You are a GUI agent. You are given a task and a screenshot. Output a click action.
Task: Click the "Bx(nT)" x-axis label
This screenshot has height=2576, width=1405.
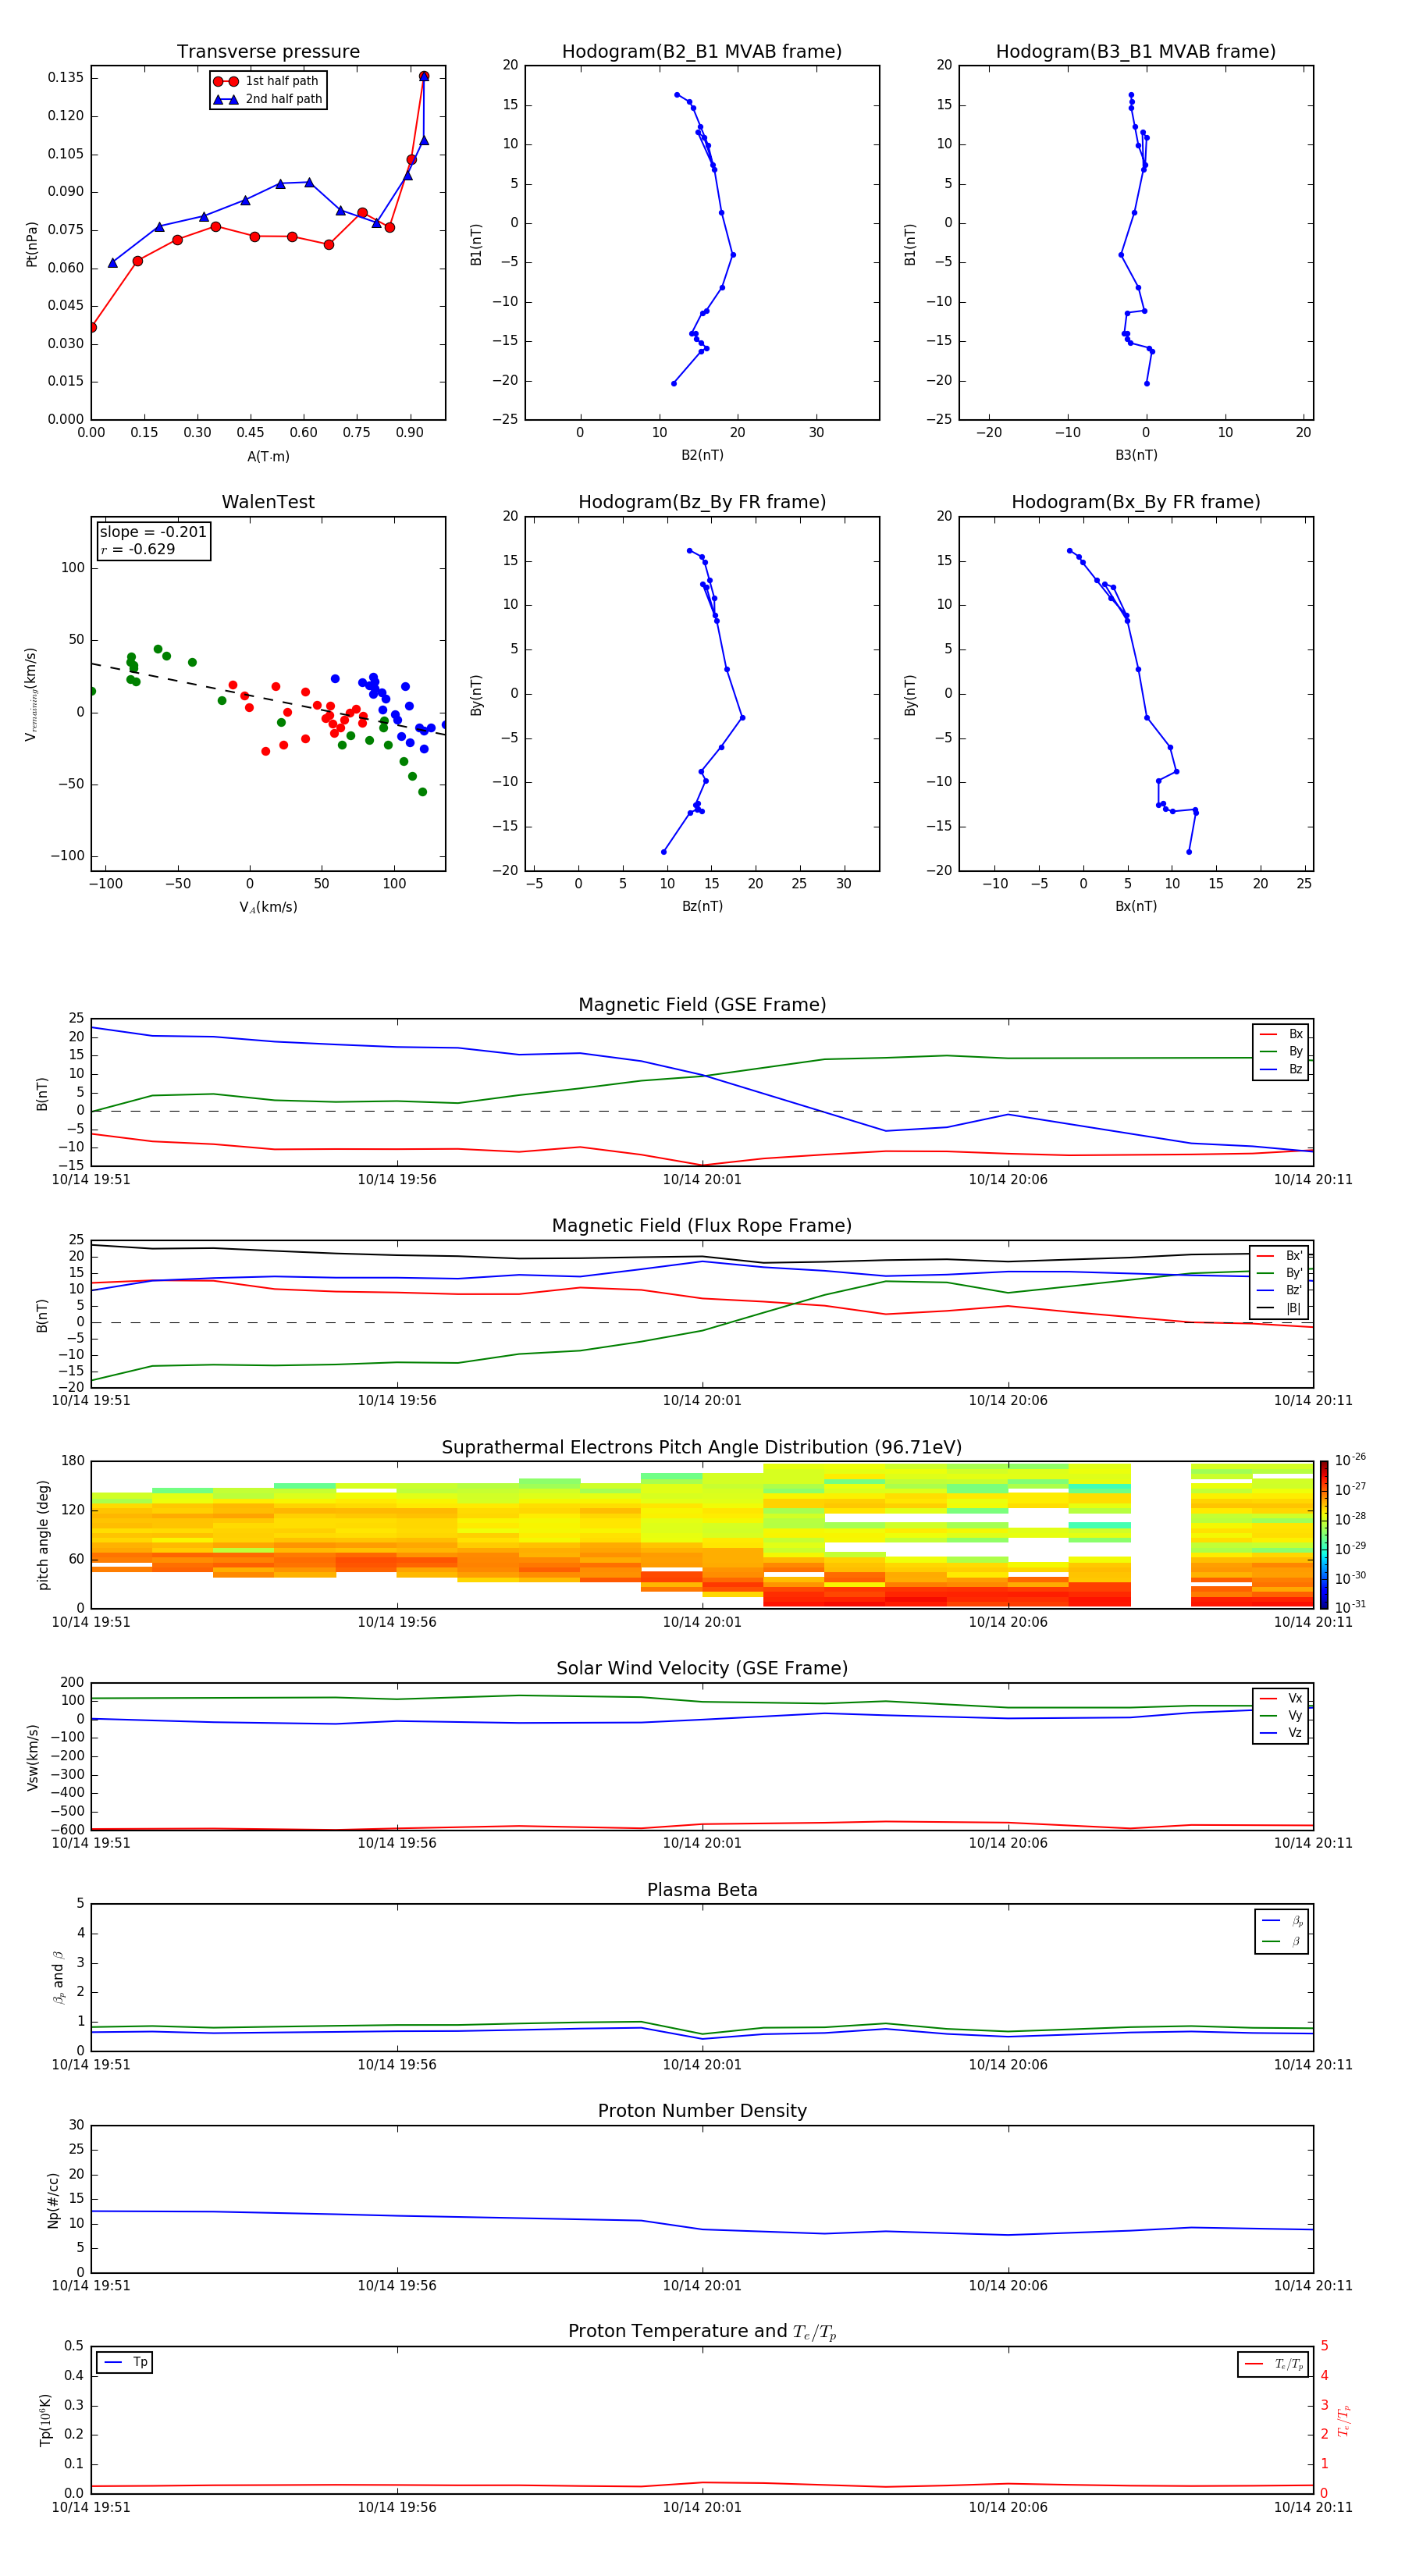tap(1136, 906)
